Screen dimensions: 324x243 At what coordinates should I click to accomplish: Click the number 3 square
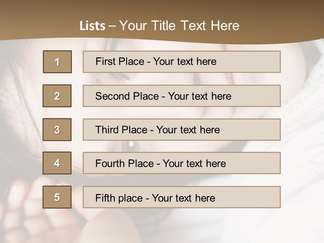pyautogui.click(x=57, y=130)
